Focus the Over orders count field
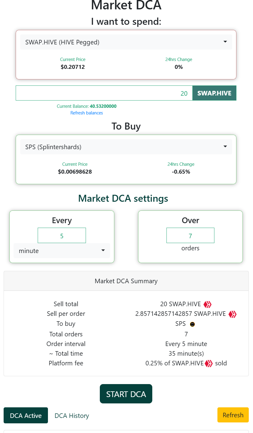The image size is (253, 433). pyautogui.click(x=190, y=236)
